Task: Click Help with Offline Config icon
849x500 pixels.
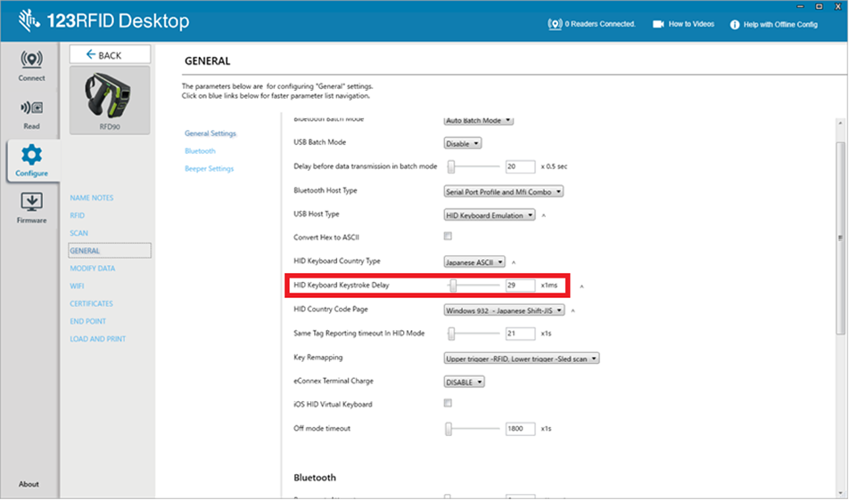Action: [x=734, y=25]
